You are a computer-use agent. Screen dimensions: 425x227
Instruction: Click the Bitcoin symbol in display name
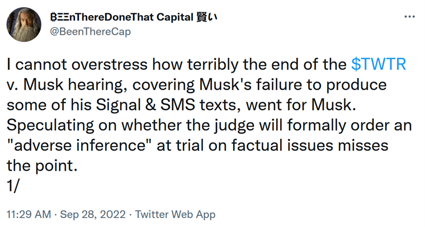coord(53,17)
